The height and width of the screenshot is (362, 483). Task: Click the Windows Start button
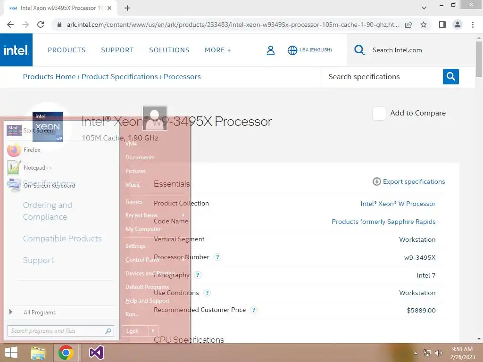coord(11,353)
